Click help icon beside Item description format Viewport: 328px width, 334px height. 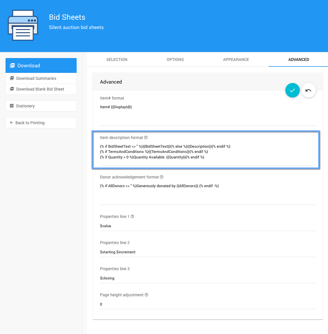(146, 138)
